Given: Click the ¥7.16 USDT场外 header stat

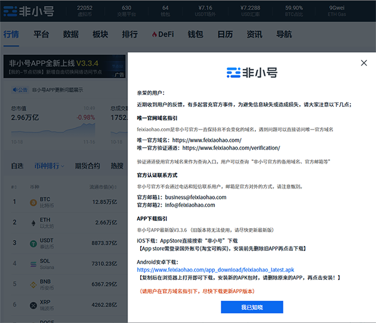Looking at the screenshot, I should [x=205, y=11].
